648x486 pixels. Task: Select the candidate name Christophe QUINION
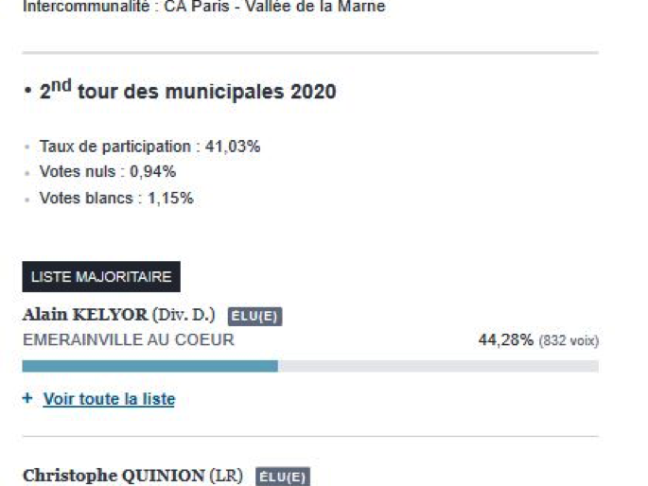(x=113, y=476)
